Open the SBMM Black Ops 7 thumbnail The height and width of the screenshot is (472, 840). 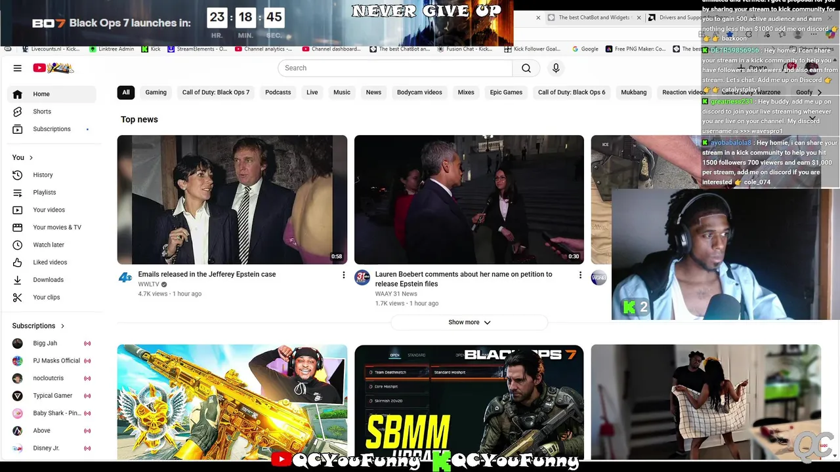[469, 402]
